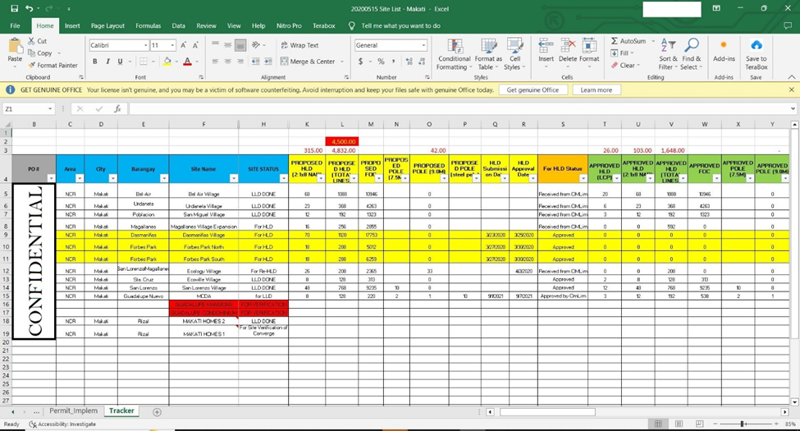This screenshot has width=800, height=431.
Task: Open Conditional Formatting menu
Action: click(x=454, y=55)
